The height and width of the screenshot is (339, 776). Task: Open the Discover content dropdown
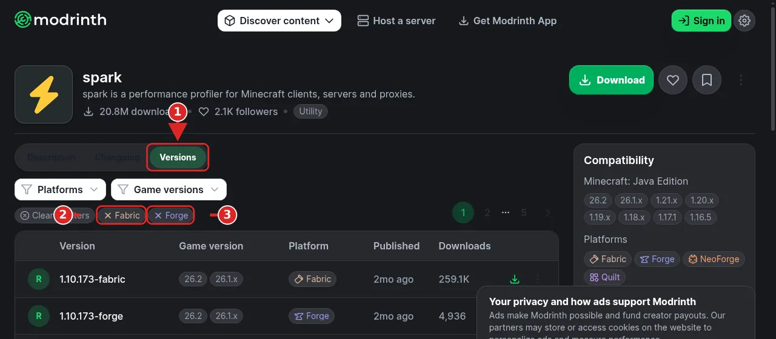point(279,21)
